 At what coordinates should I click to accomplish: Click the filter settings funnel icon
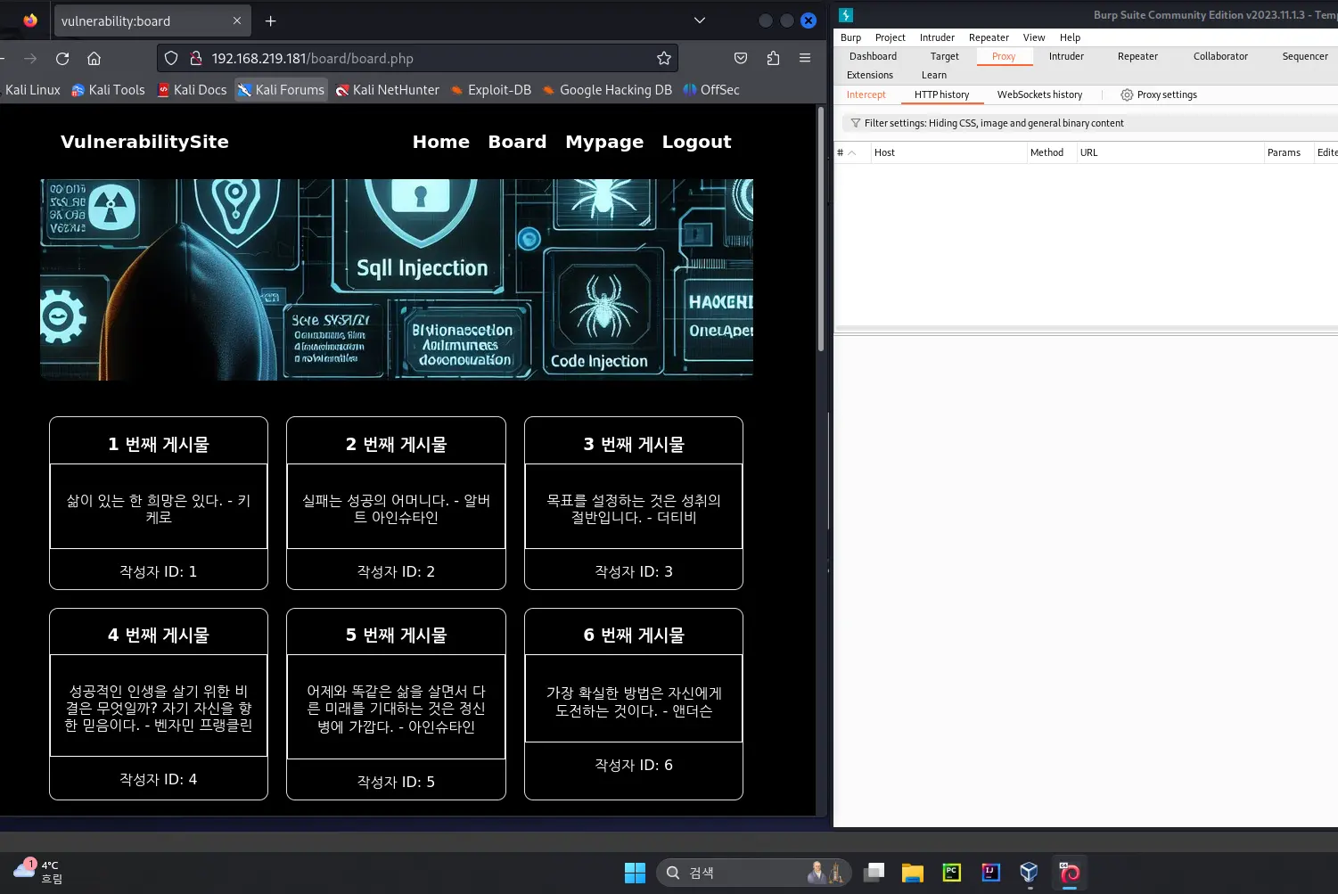click(856, 123)
